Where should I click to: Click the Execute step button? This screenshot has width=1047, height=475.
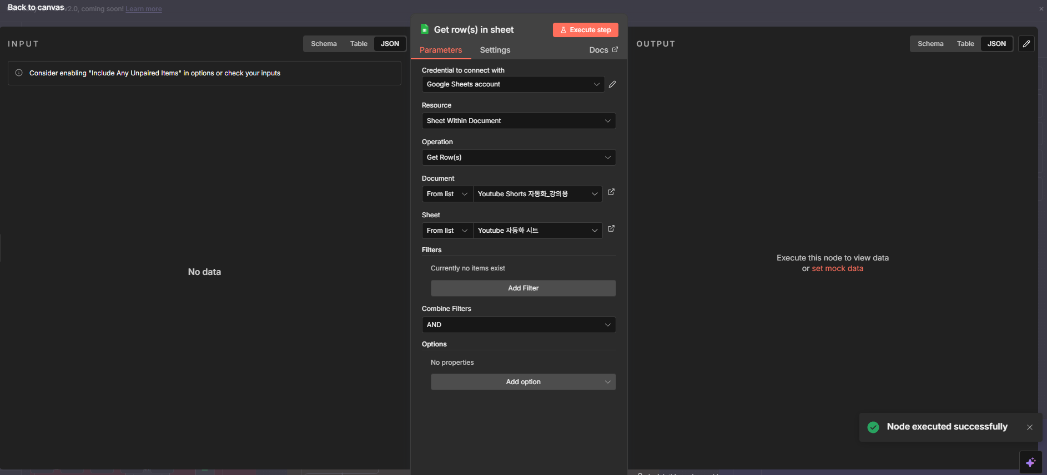point(586,30)
